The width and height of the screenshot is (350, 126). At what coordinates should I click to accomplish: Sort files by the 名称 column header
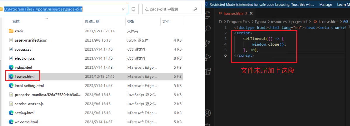[16, 21]
